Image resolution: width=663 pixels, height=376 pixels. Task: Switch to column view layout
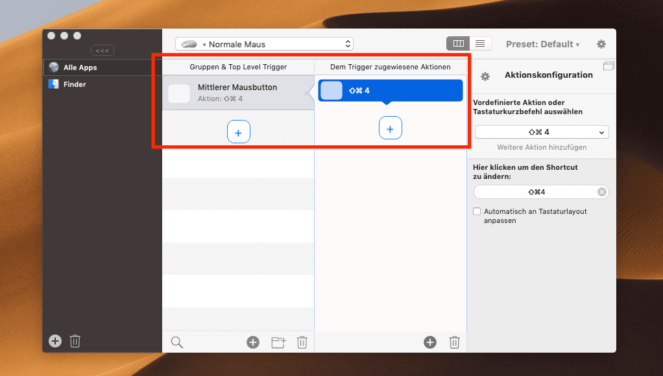459,43
